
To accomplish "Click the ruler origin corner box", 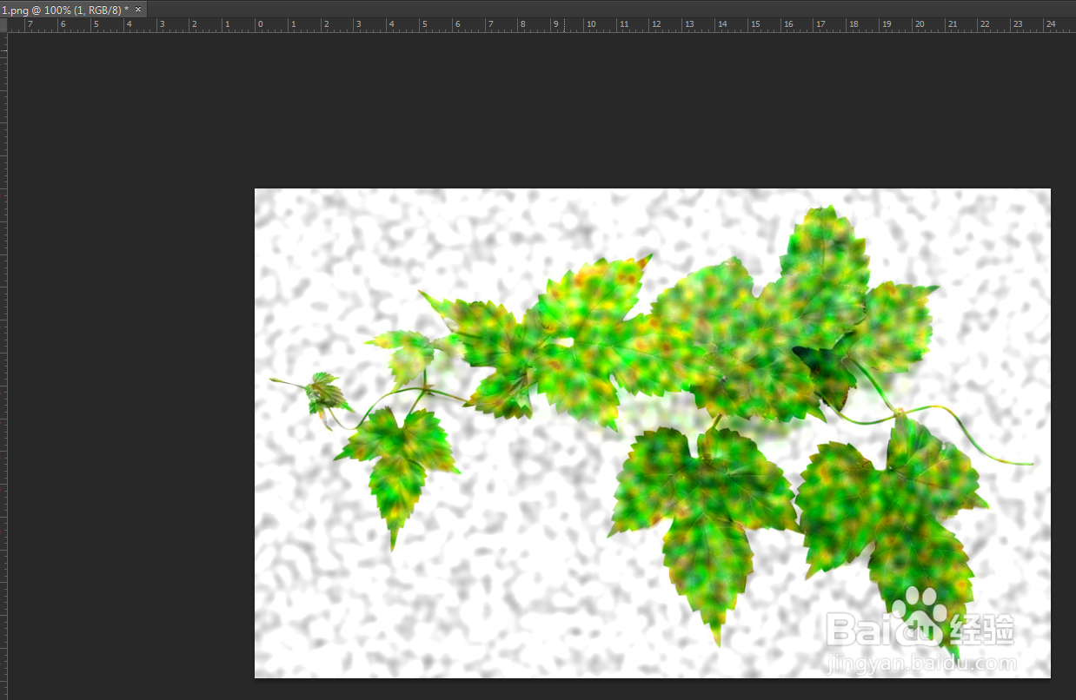I will click(3, 25).
